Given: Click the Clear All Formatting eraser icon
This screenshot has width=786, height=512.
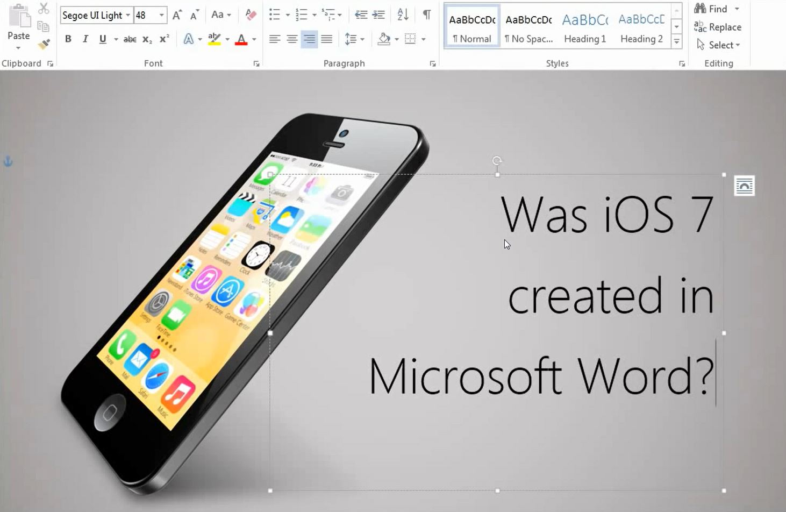Looking at the screenshot, I should point(250,15).
